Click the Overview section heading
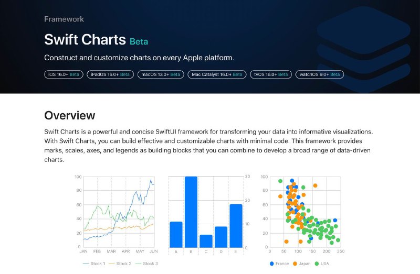This screenshot has width=420, height=274. [x=70, y=115]
